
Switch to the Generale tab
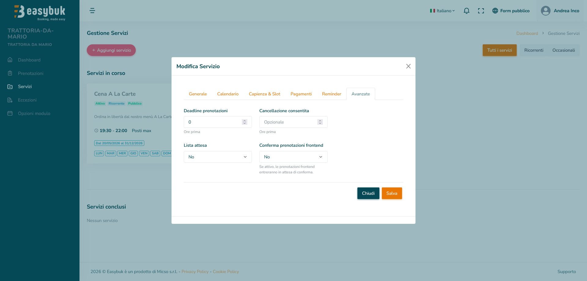click(198, 94)
